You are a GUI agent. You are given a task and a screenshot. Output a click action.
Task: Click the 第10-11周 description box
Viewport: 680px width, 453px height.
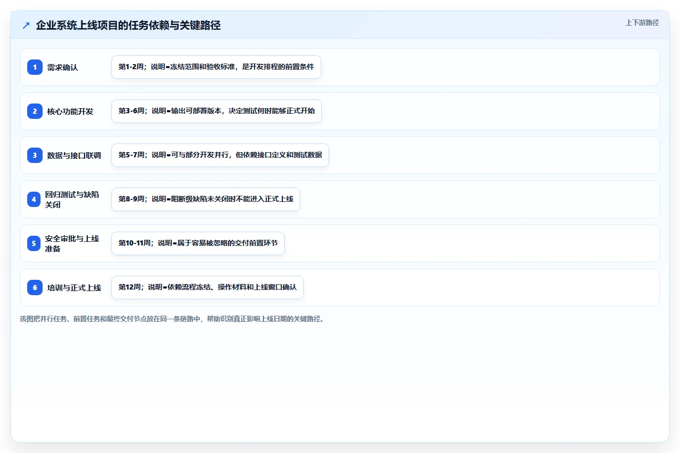[198, 243]
